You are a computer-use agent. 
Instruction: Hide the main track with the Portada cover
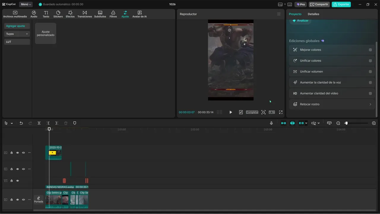pos(18,200)
